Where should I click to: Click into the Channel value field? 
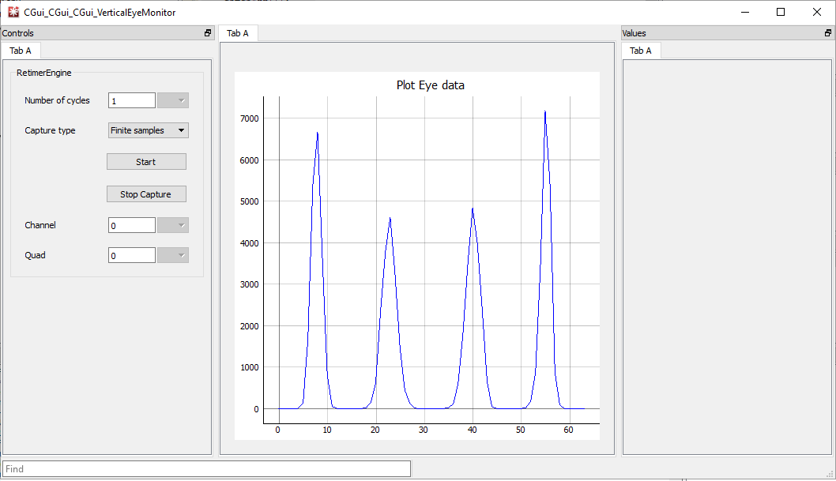[132, 225]
